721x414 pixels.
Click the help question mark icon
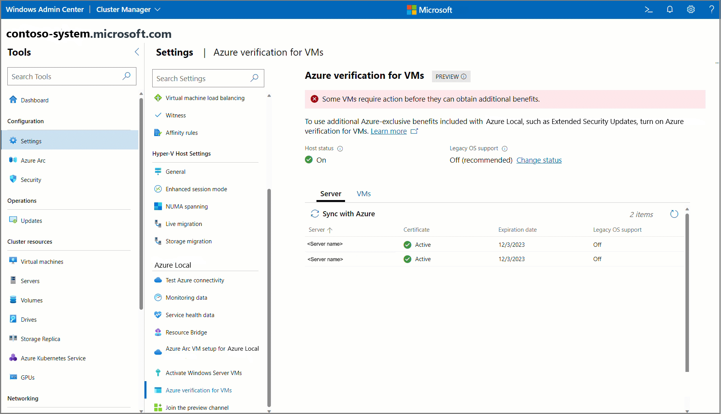point(711,10)
